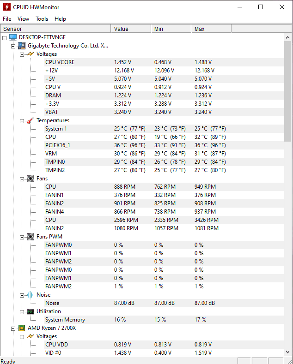Click the 3426 RPM max fan value
This screenshot has height=364, width=293.
(x=207, y=220)
